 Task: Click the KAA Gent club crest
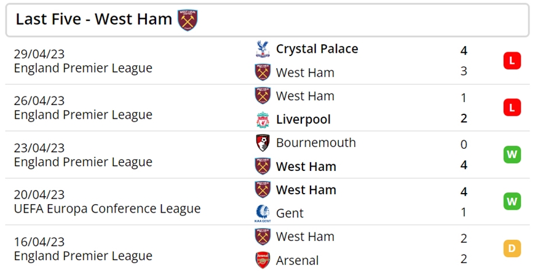point(263,213)
